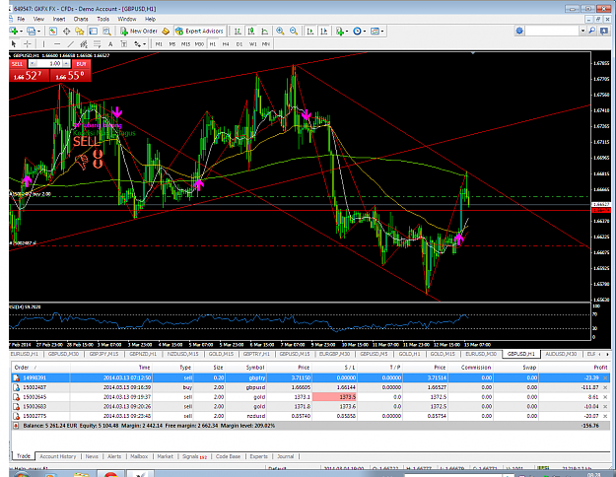Open the Periods clock icon
The height and width of the screenshot is (477, 616).
click(357, 31)
